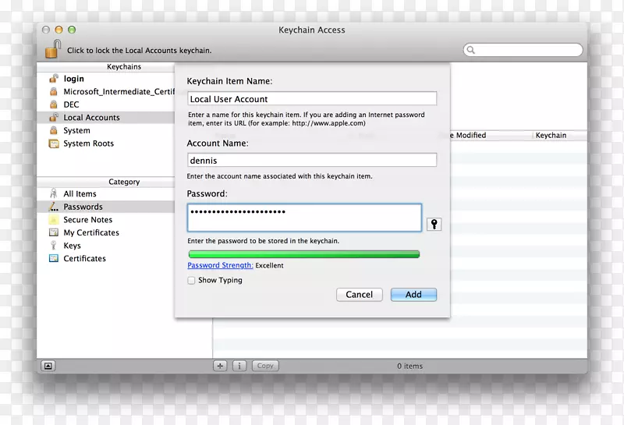The height and width of the screenshot is (425, 624).
Task: Click the plus button to add item
Action: click(x=220, y=366)
